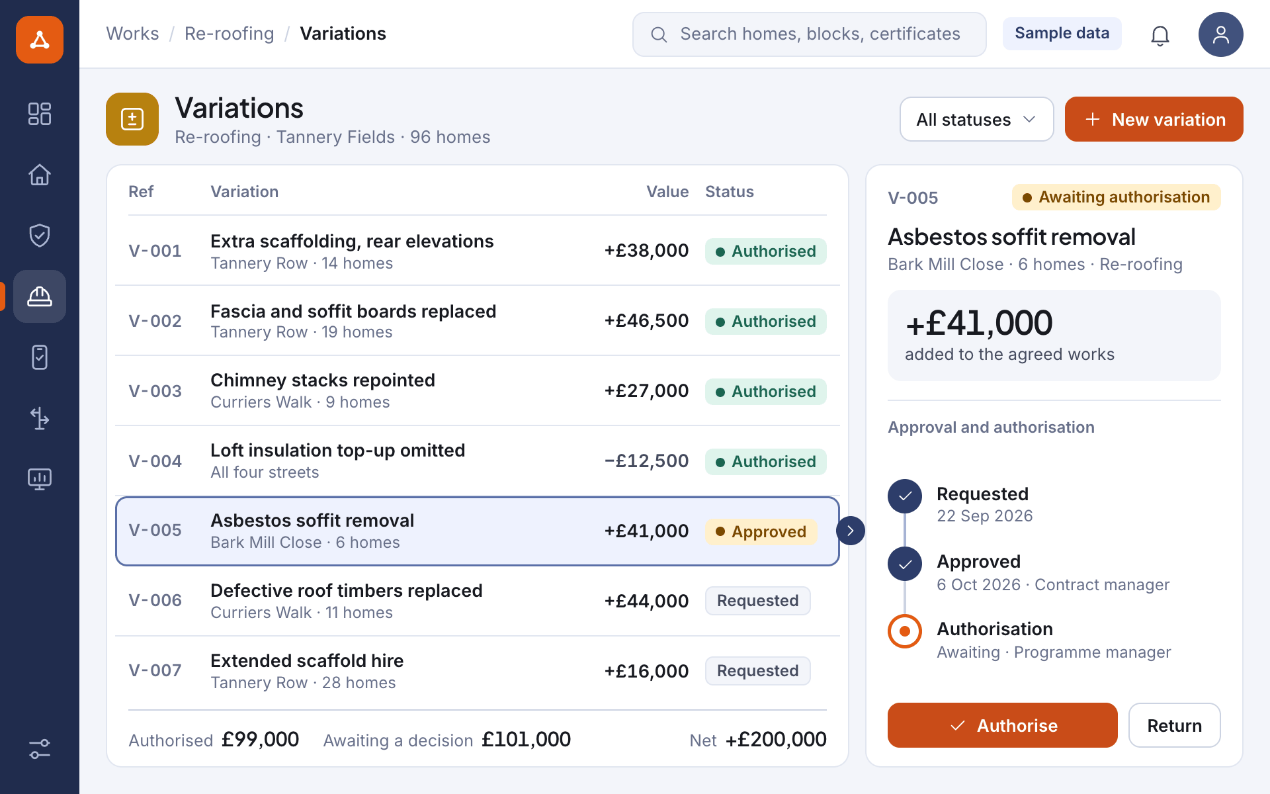Sort by the Value column header
The width and height of the screenshot is (1270, 794).
[667, 192]
